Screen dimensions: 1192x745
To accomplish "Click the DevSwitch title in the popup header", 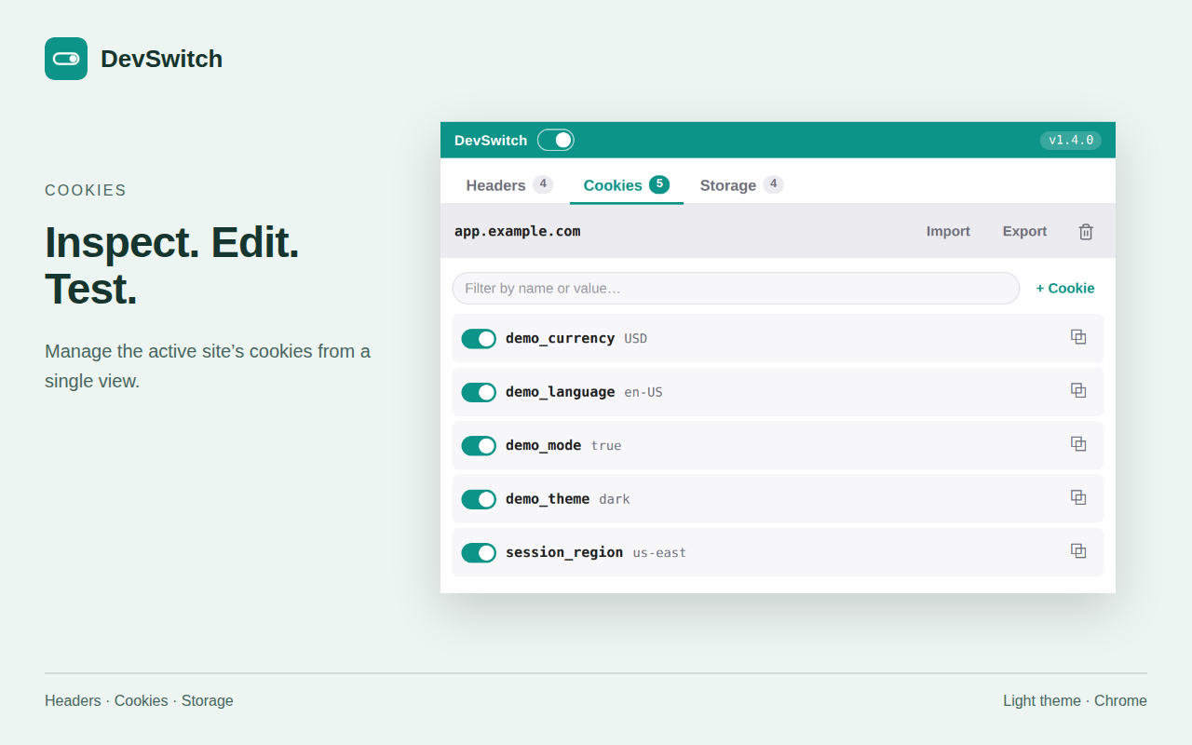I will [491, 140].
